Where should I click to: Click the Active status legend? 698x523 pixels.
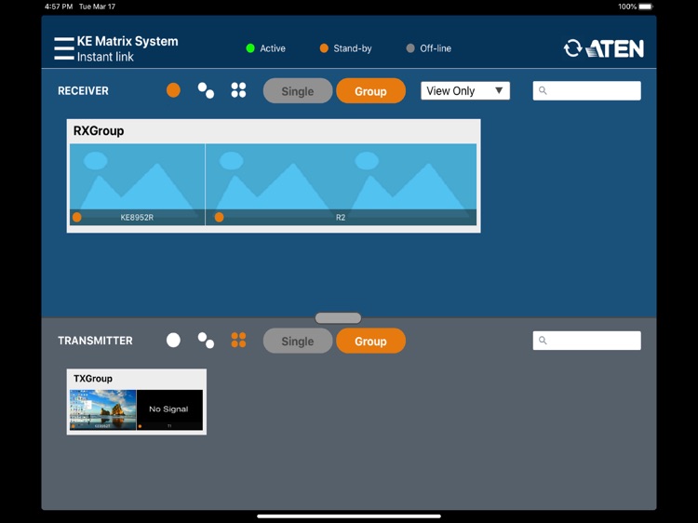pyautogui.click(x=266, y=48)
